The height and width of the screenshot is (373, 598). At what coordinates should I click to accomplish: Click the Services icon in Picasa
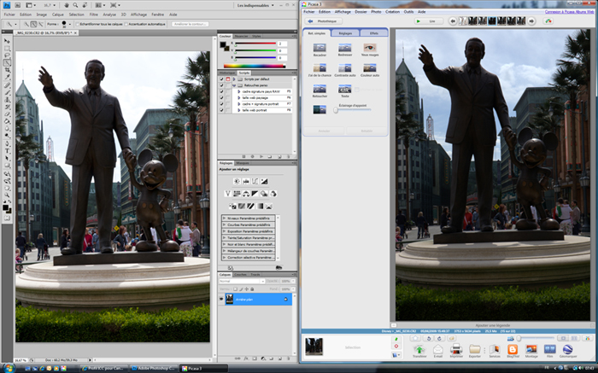(495, 349)
